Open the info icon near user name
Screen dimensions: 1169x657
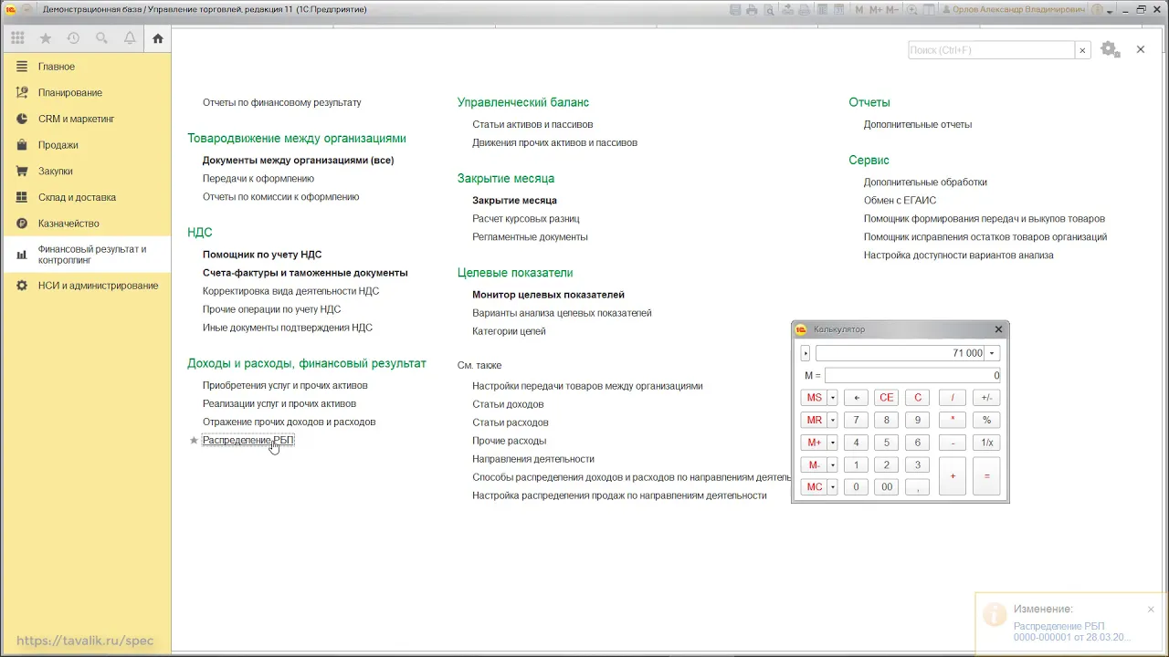[x=1097, y=9]
